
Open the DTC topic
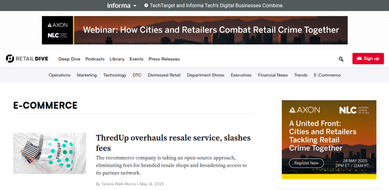click(137, 75)
